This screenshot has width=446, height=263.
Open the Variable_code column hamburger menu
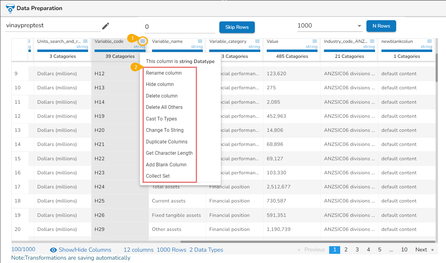coord(143,41)
